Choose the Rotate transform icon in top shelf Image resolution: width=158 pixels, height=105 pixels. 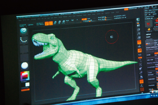click(x=63, y=22)
